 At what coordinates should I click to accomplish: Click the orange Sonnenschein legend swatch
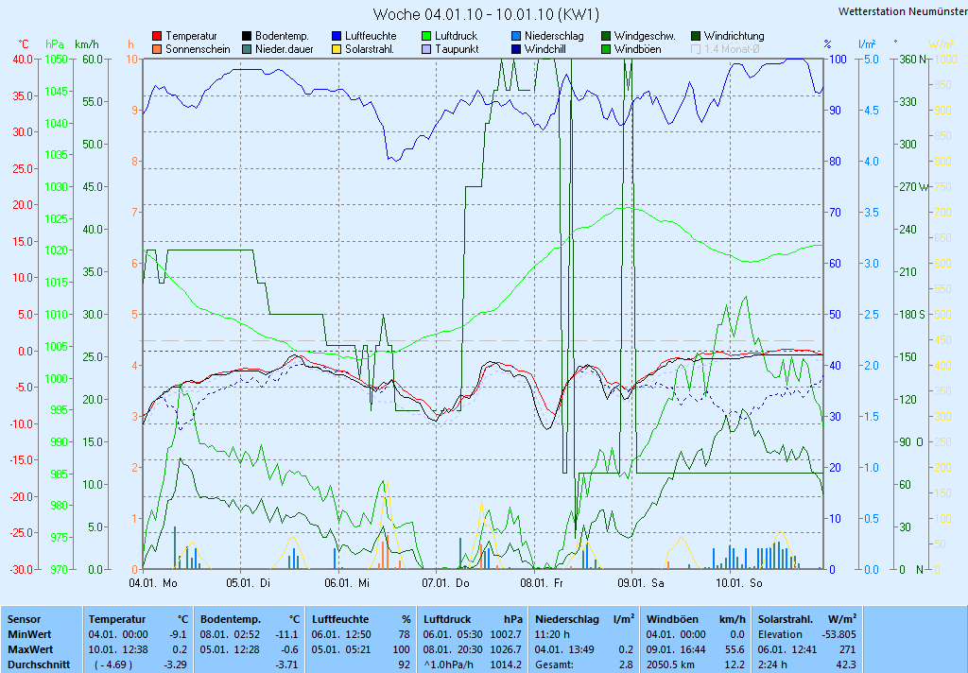pyautogui.click(x=157, y=49)
